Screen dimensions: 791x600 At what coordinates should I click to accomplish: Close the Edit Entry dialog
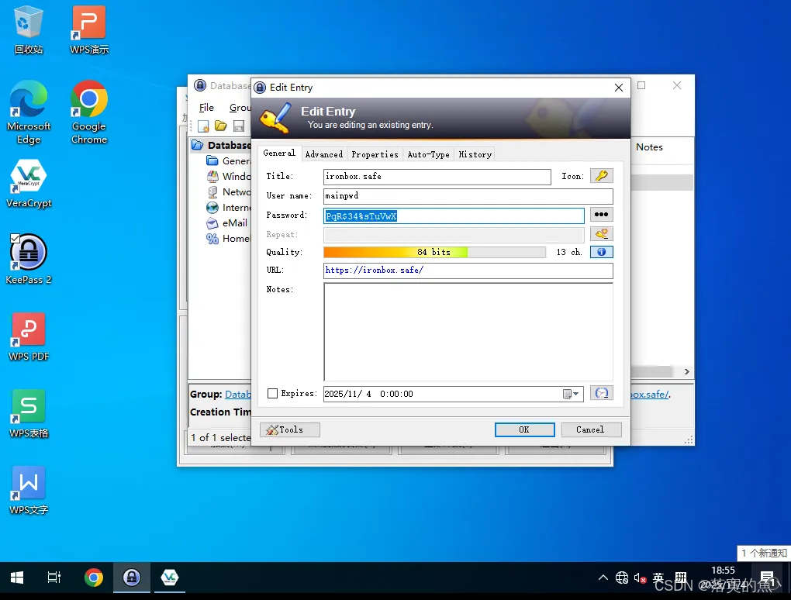click(x=619, y=88)
